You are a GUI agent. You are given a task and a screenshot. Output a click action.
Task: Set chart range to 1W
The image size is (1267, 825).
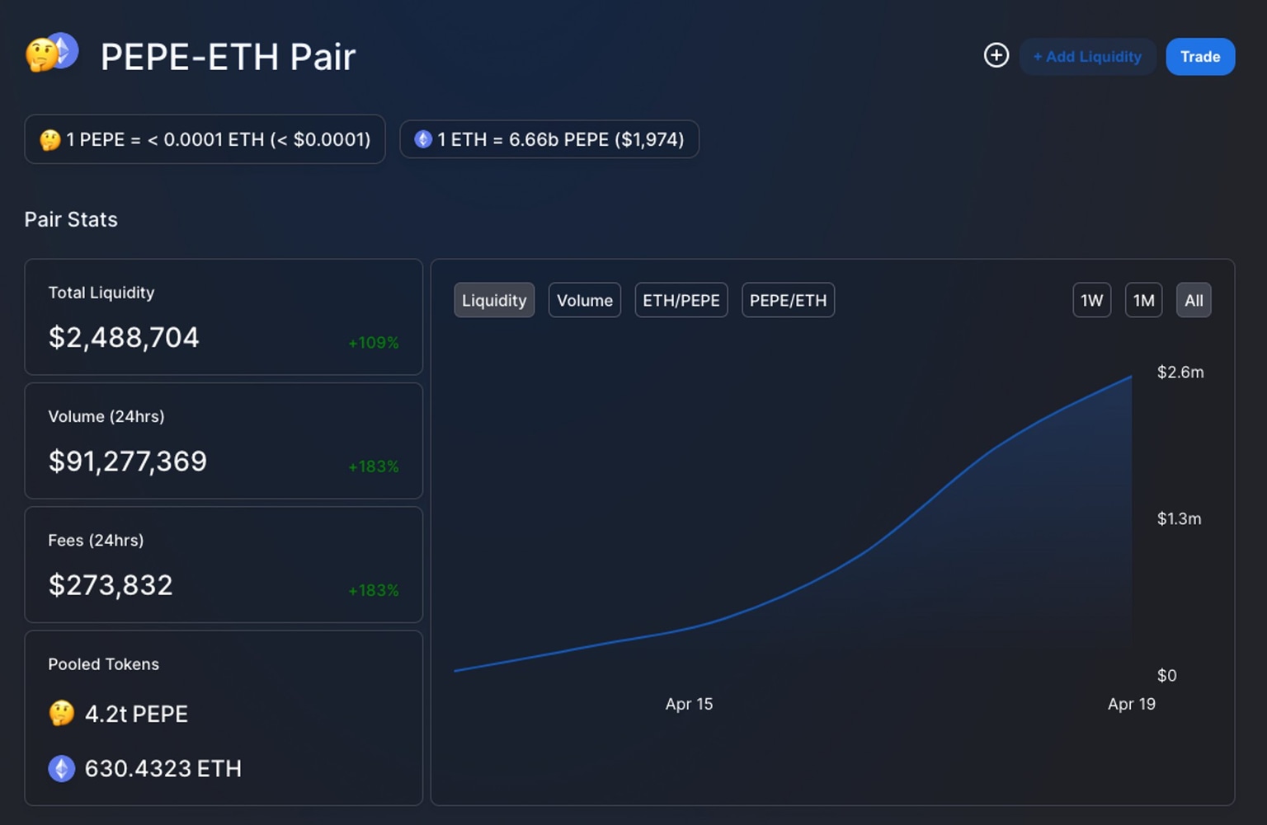coord(1090,300)
